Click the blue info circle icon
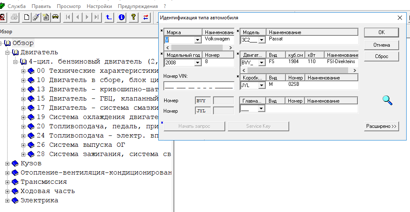The image size is (410, 212). click(x=122, y=17)
